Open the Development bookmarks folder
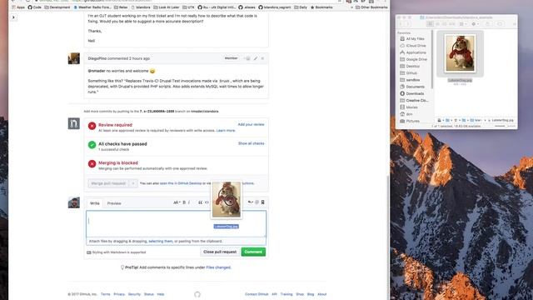This screenshot has height=300, width=533. [57, 7]
